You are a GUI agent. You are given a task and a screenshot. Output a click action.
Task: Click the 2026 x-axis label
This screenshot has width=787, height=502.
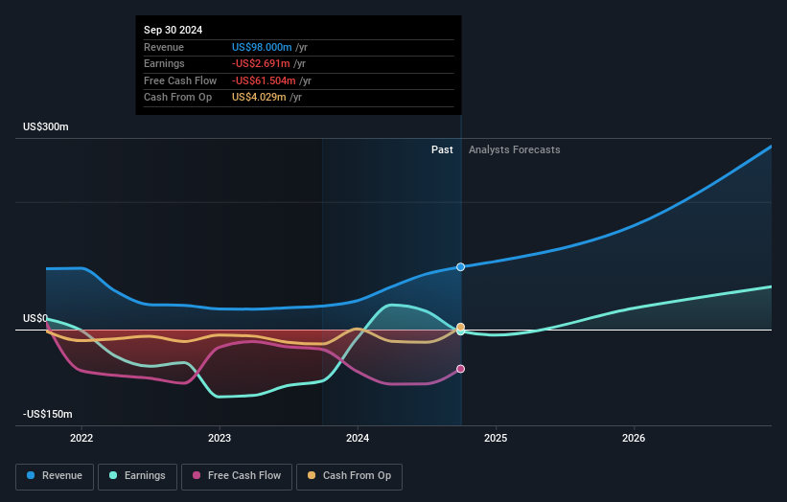(x=634, y=438)
